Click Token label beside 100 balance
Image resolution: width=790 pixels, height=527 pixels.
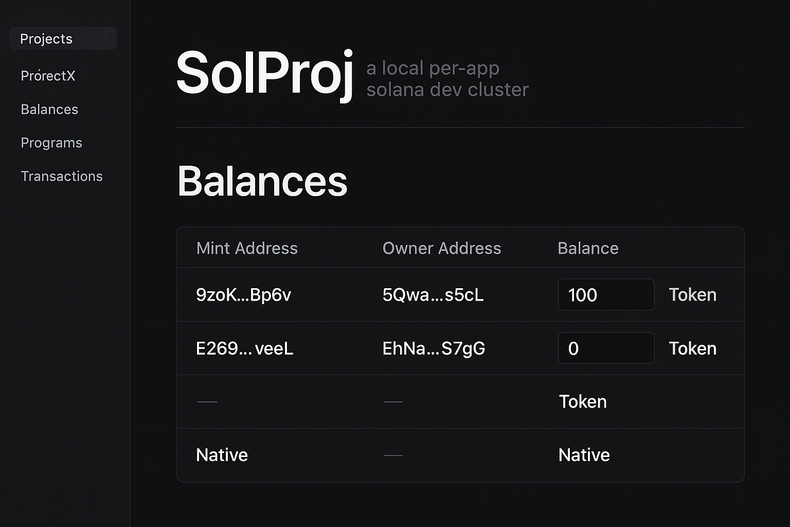692,295
